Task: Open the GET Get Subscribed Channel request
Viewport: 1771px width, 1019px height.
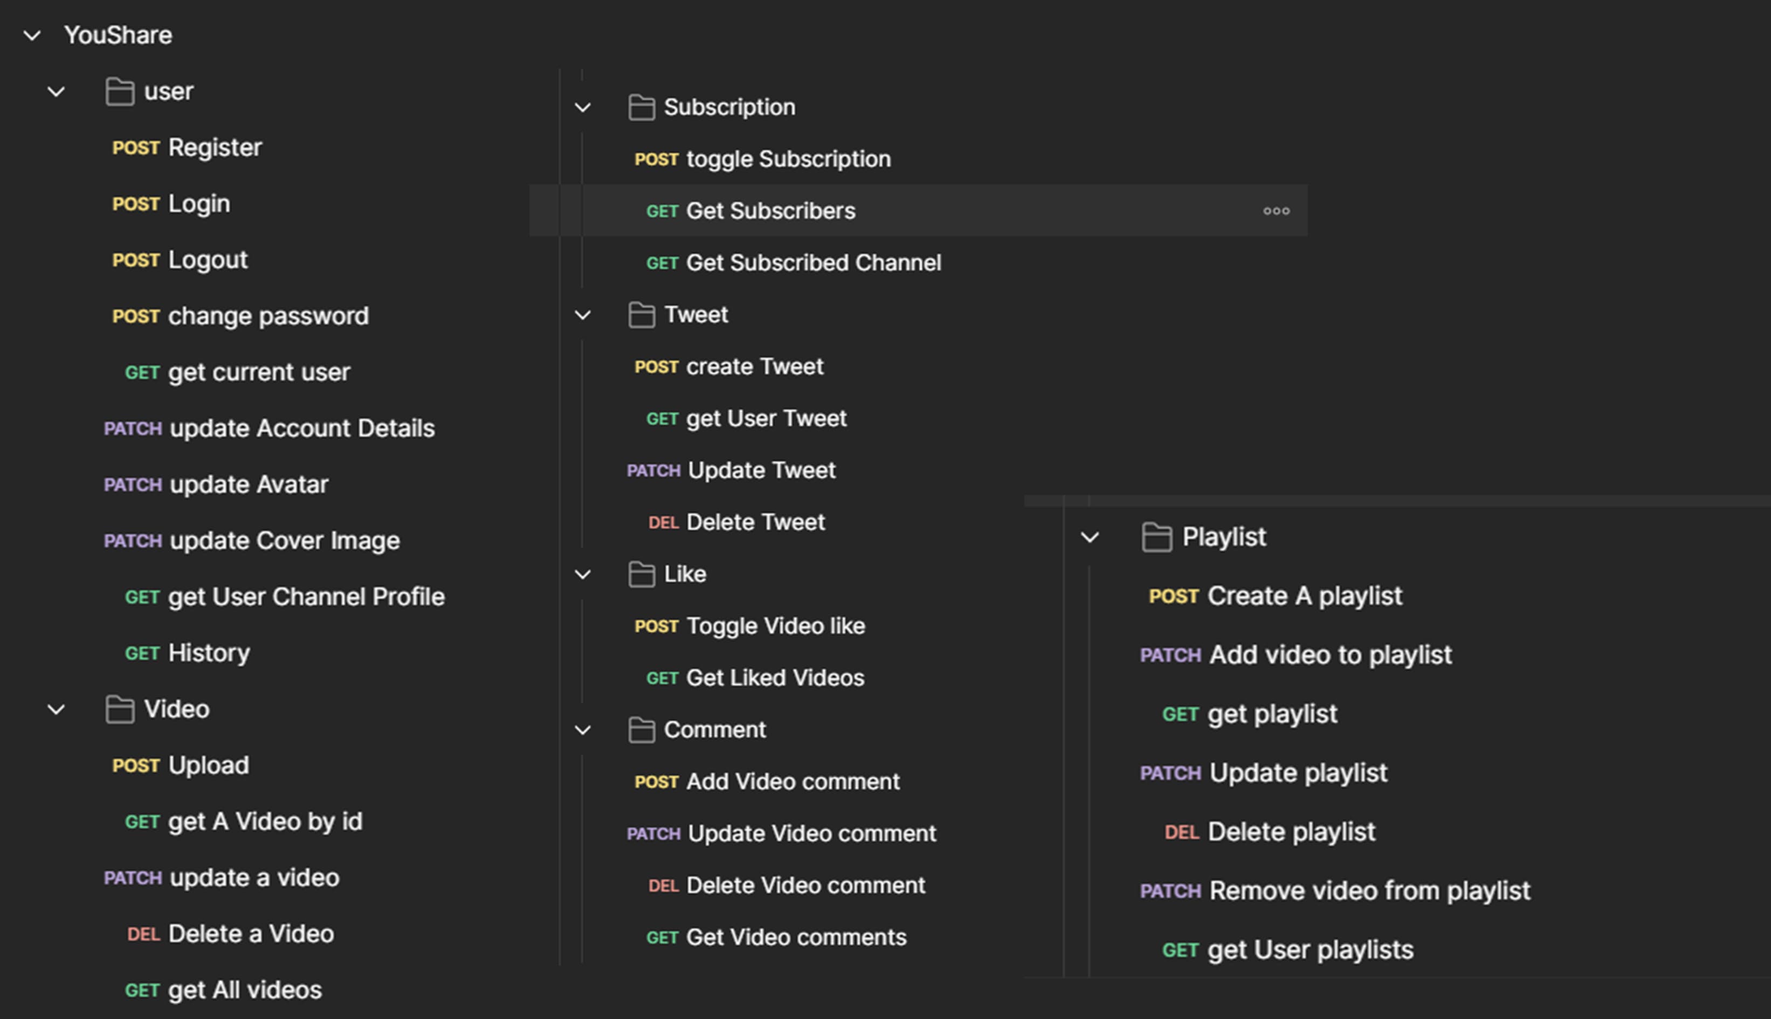Action: [x=812, y=263]
